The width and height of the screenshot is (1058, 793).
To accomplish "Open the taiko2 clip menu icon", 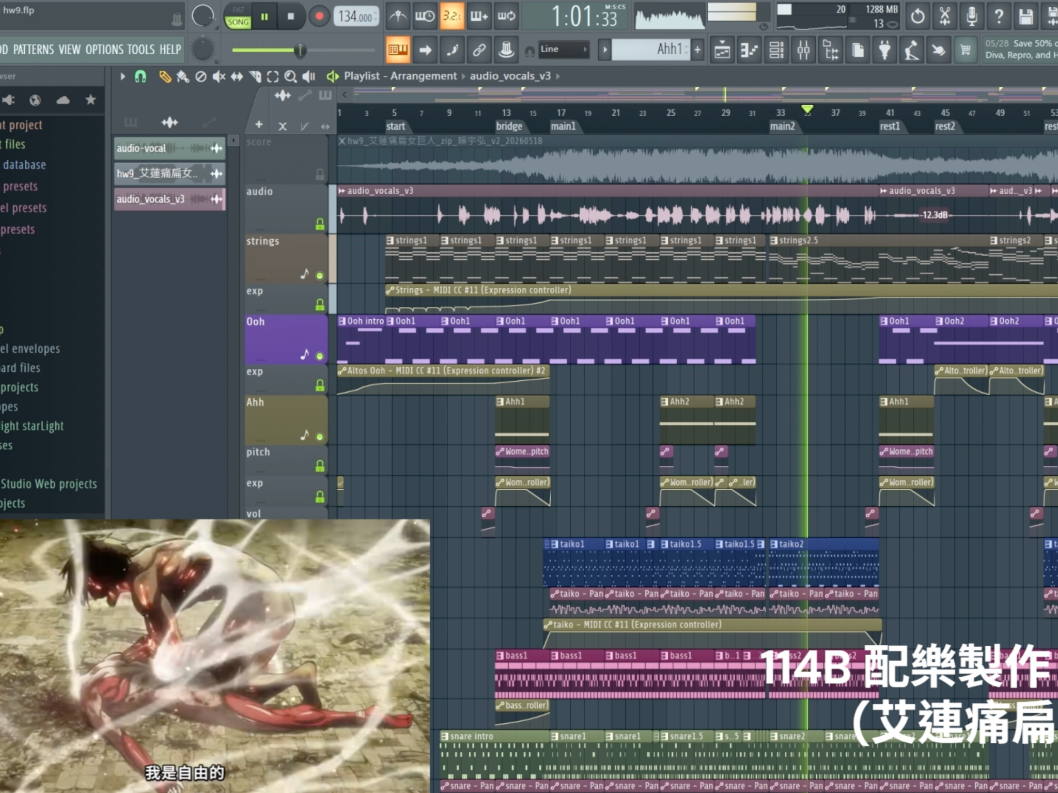I will point(774,544).
